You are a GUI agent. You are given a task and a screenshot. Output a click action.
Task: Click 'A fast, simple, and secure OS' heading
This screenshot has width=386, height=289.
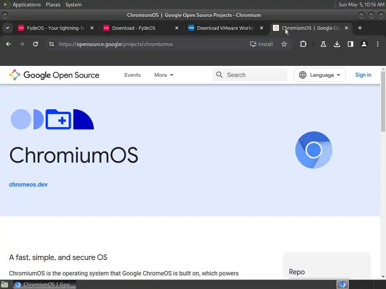(x=58, y=257)
